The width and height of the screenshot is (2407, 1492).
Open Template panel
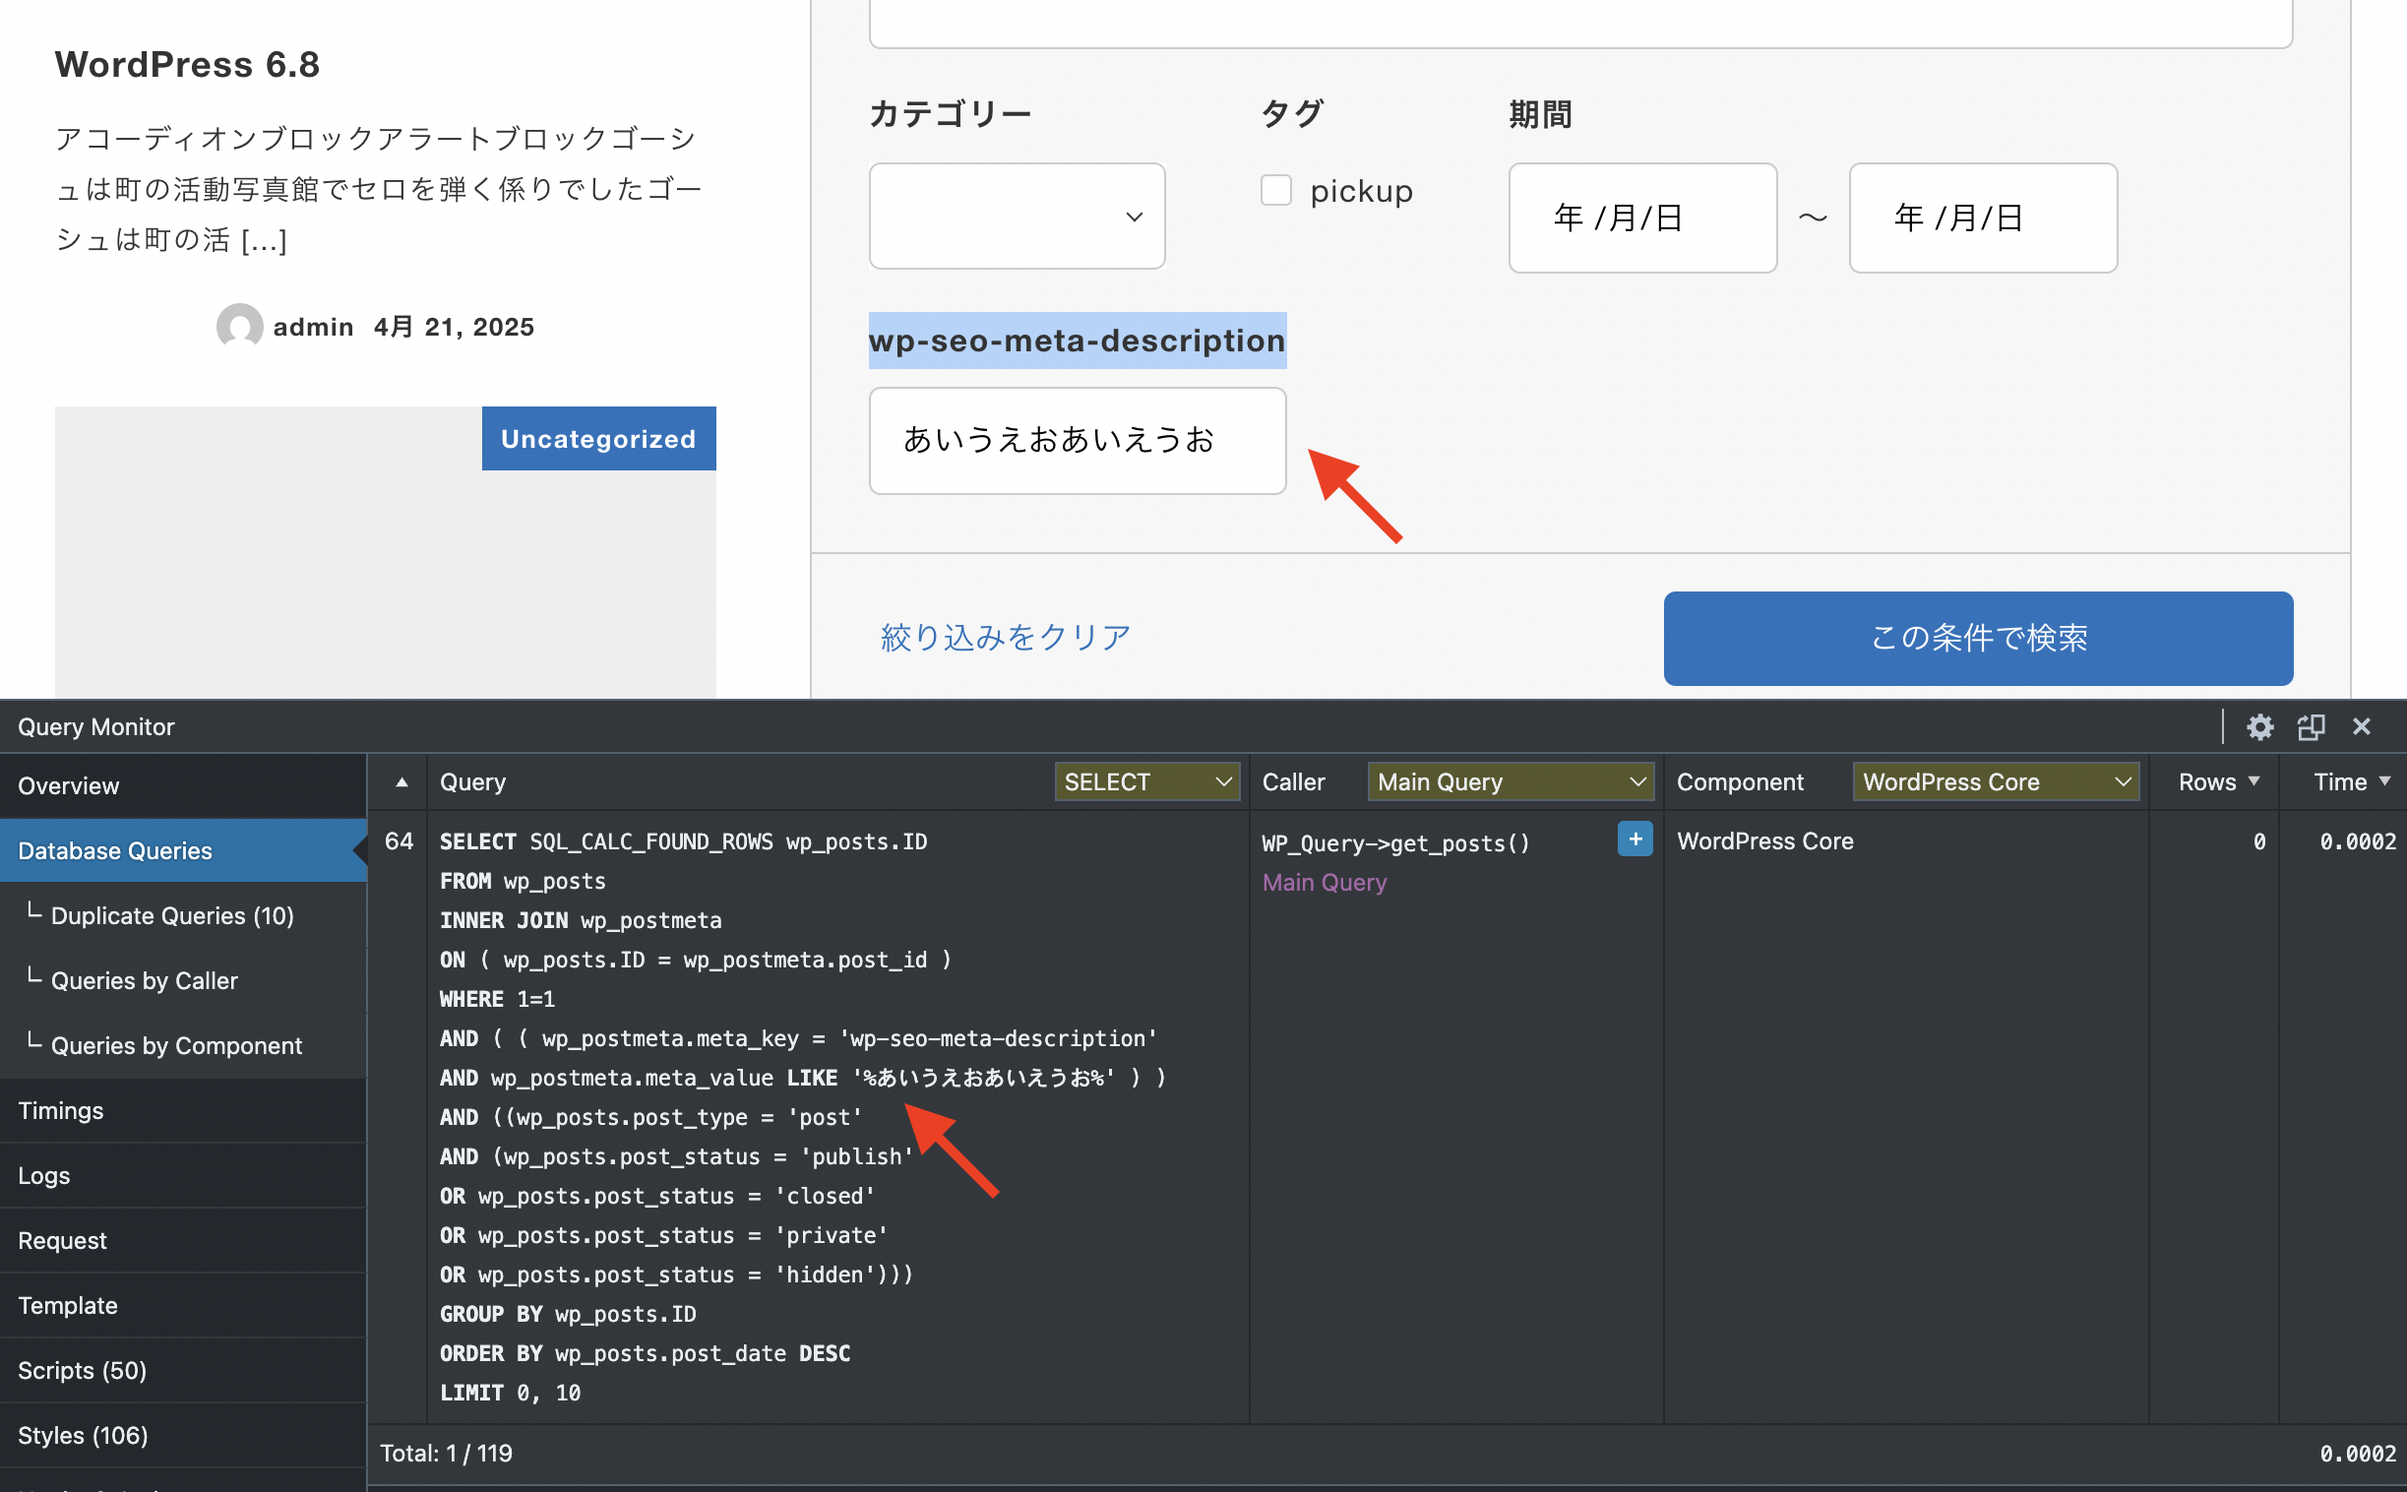(183, 1305)
